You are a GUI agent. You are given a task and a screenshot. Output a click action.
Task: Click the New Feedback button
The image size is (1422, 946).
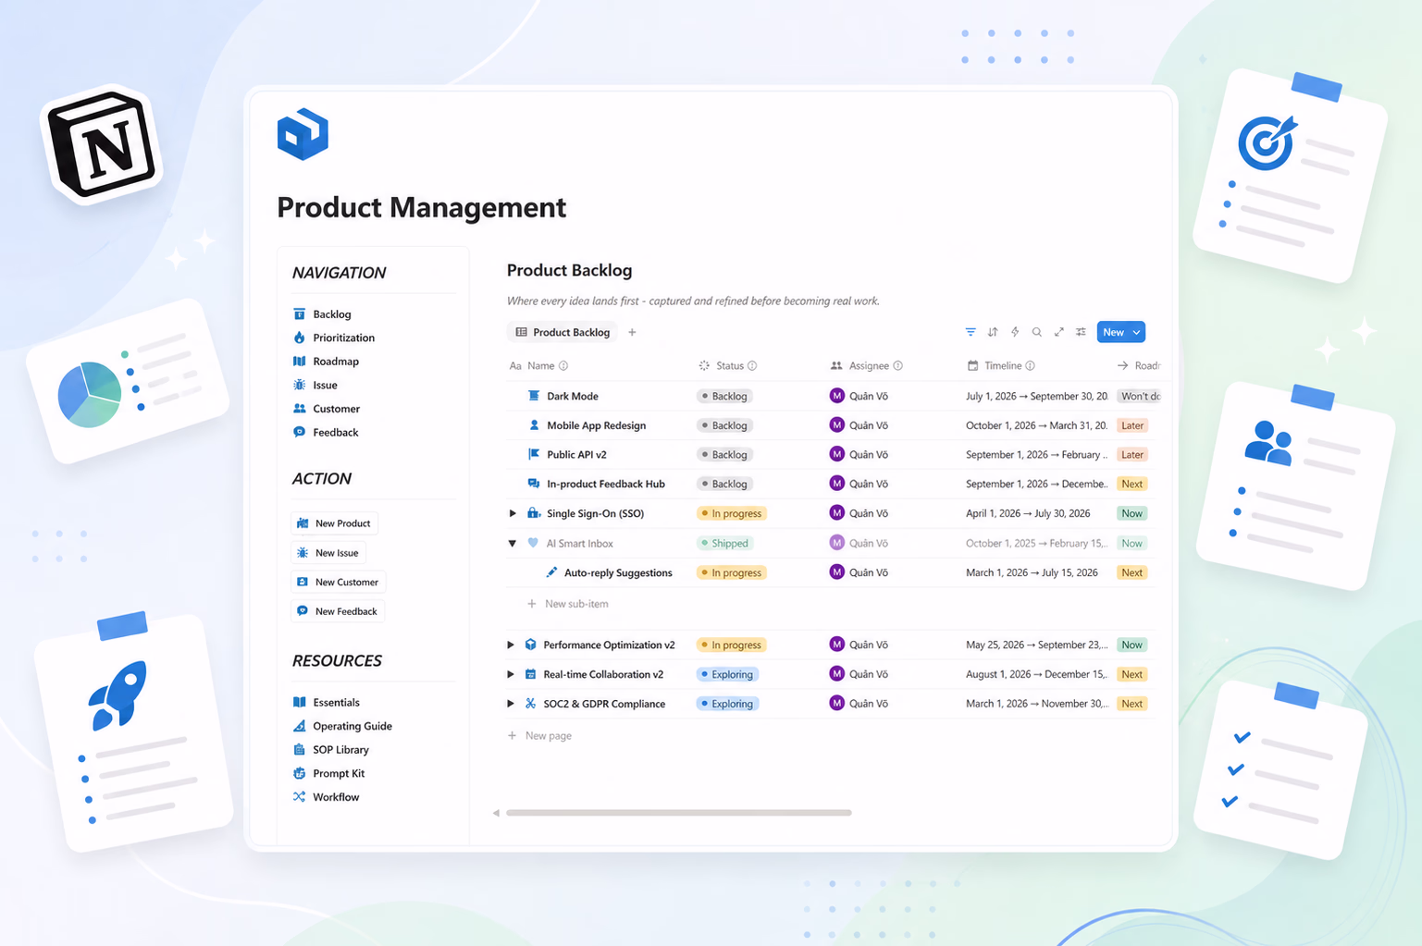pyautogui.click(x=338, y=611)
